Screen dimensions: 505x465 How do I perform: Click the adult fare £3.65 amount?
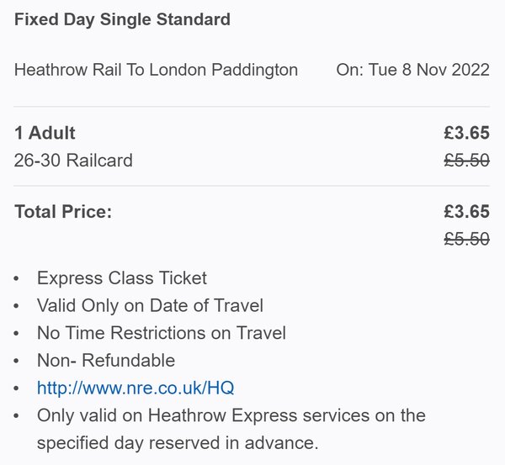(x=466, y=133)
